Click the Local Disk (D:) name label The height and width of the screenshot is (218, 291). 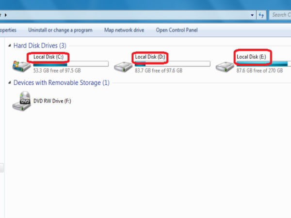(x=150, y=57)
